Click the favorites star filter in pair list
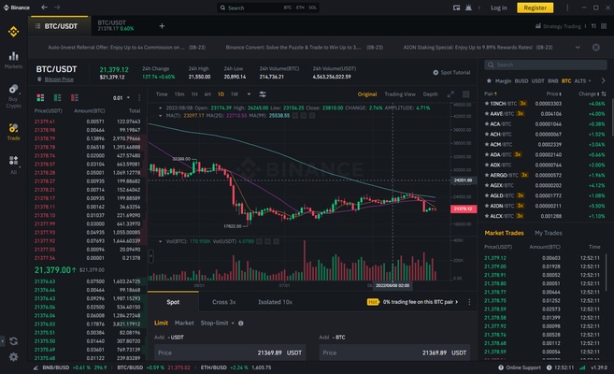 489,80
